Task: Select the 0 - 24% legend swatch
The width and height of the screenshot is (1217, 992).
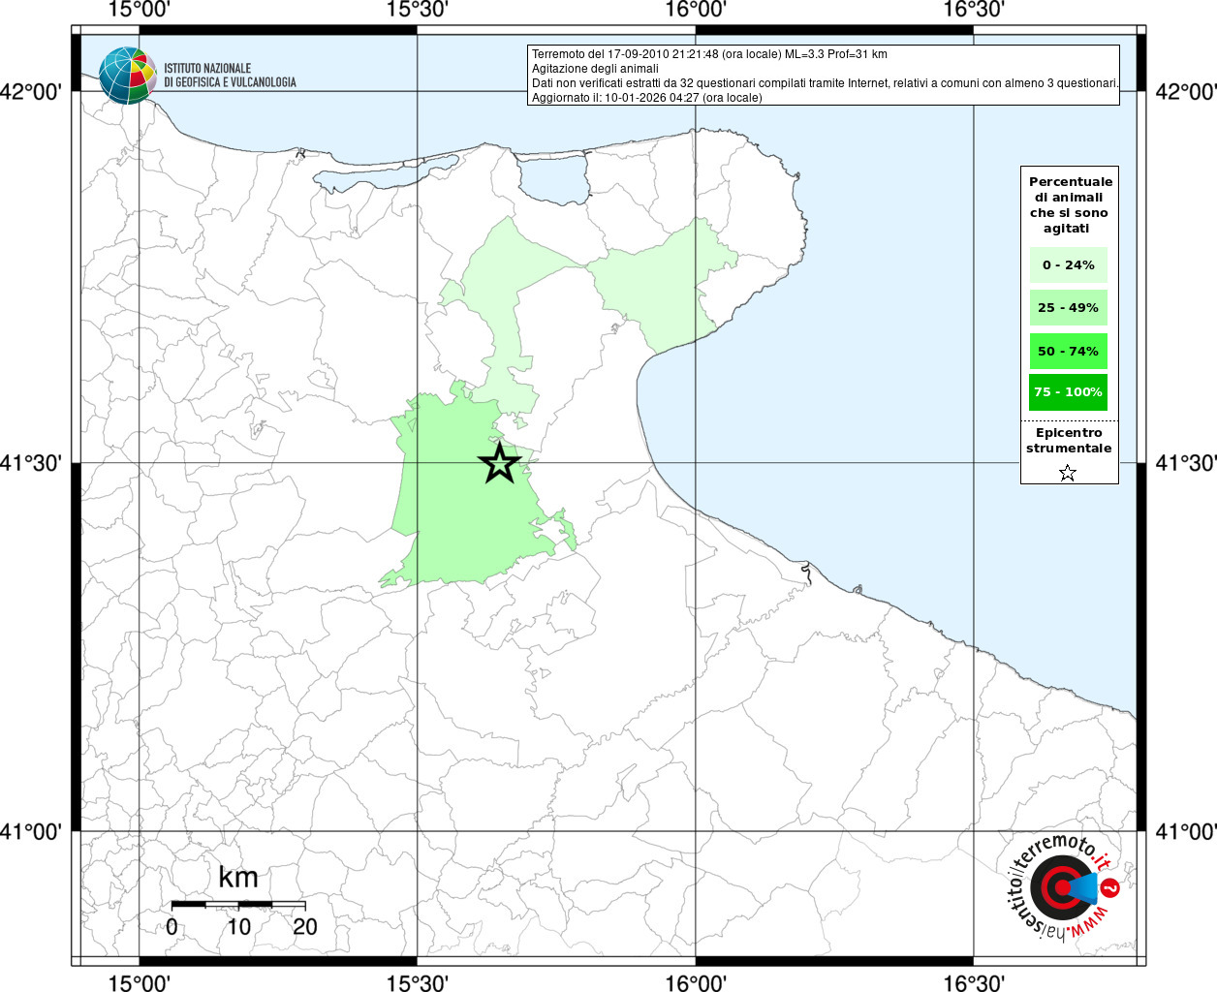Action: click(x=1068, y=265)
